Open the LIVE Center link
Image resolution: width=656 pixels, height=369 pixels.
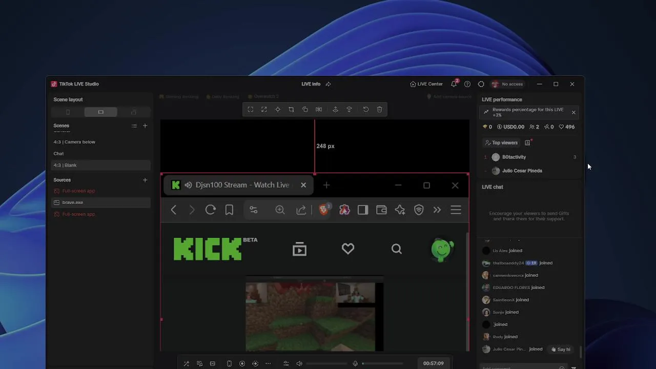coord(426,84)
